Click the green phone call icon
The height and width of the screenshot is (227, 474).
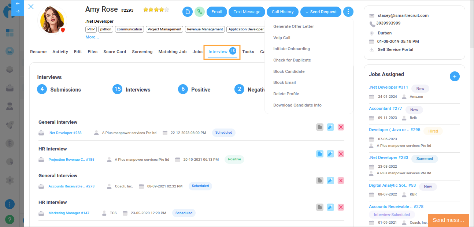pos(200,12)
